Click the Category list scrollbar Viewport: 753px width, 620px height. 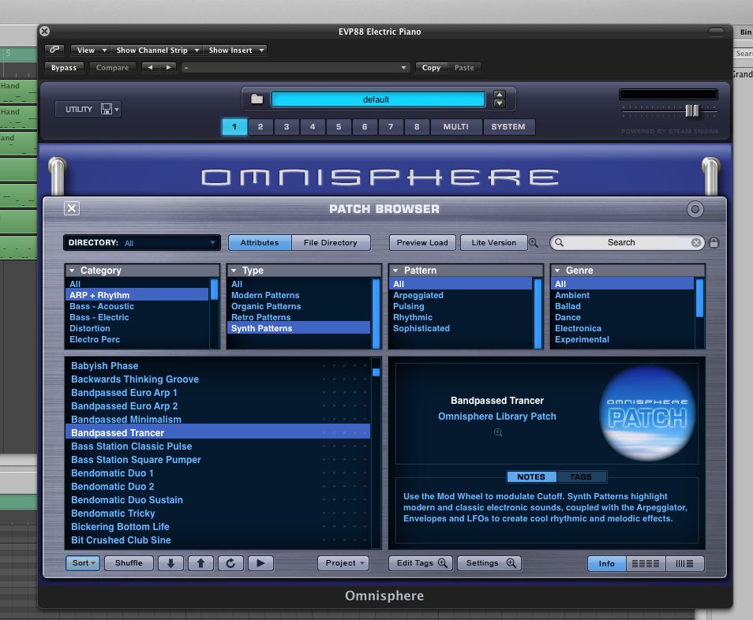click(x=214, y=312)
